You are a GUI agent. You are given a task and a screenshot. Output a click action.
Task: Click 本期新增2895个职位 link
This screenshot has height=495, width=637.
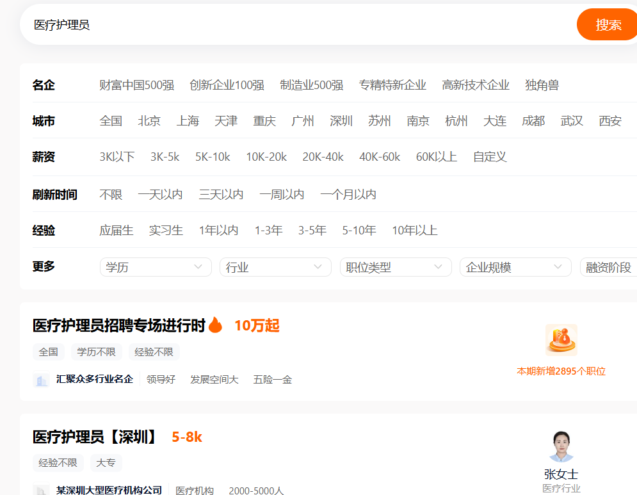tap(561, 371)
